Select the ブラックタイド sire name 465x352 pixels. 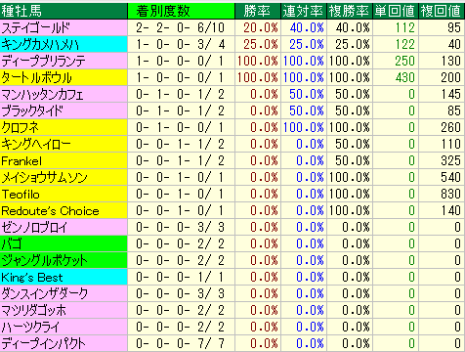[x=32, y=110]
